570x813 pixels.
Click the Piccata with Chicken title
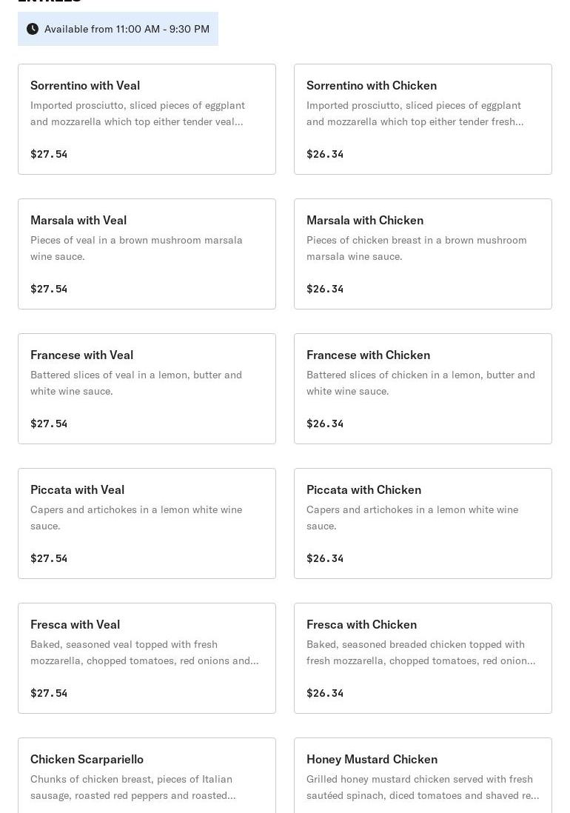(x=363, y=489)
